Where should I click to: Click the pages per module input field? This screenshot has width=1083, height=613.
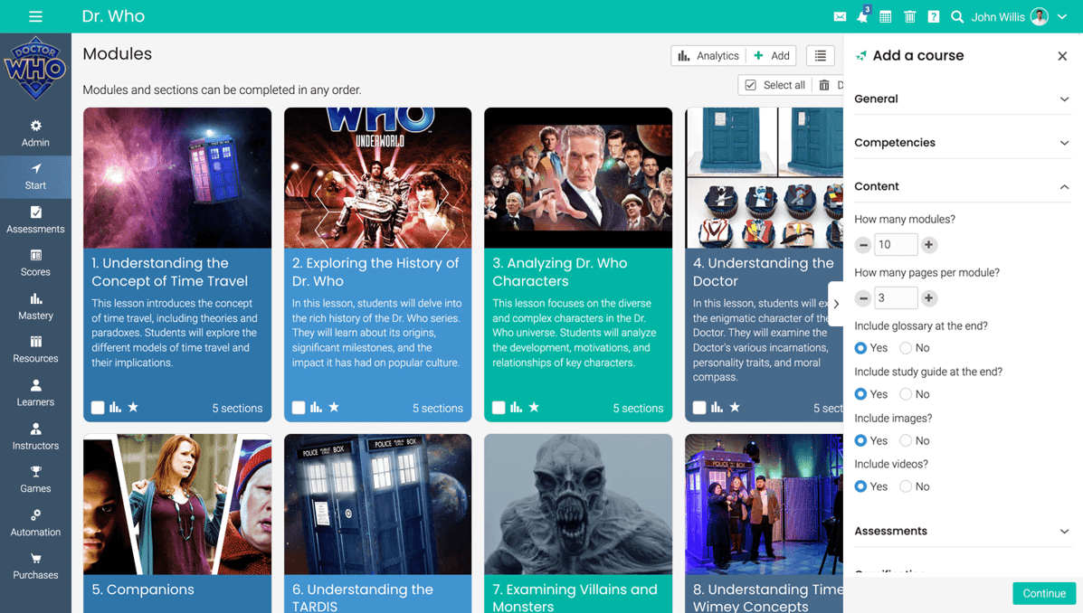click(x=895, y=298)
